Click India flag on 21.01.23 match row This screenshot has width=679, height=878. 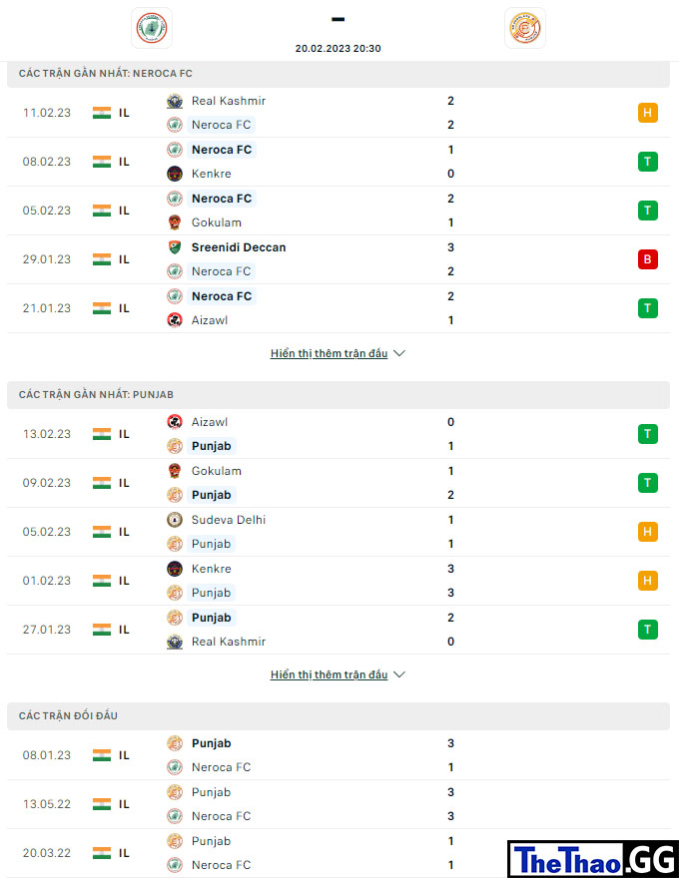coord(102,308)
